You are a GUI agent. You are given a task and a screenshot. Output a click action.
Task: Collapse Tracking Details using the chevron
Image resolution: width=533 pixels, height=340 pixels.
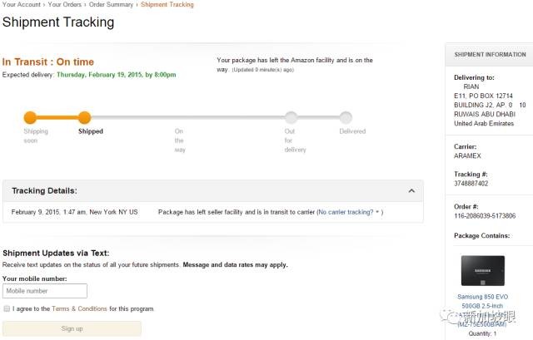click(x=411, y=191)
